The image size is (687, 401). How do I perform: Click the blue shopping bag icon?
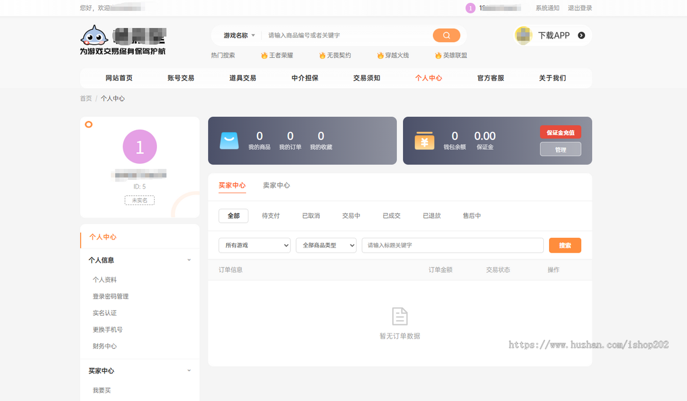[x=229, y=141]
